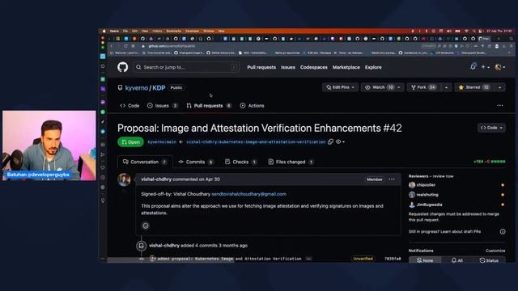Select the Conversation tab
Image resolution: width=518 pixels, height=291 pixels.
pyautogui.click(x=145, y=162)
